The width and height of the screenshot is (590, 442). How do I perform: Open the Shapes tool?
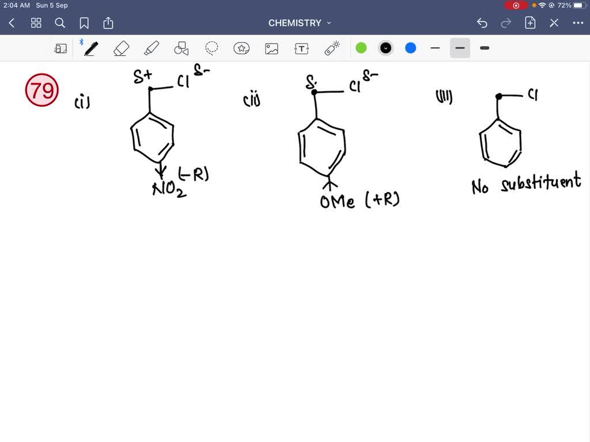[181, 48]
